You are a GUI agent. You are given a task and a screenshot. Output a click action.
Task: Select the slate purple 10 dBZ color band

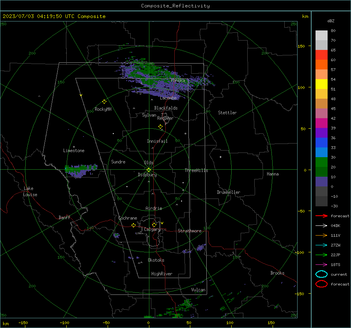(x=321, y=182)
